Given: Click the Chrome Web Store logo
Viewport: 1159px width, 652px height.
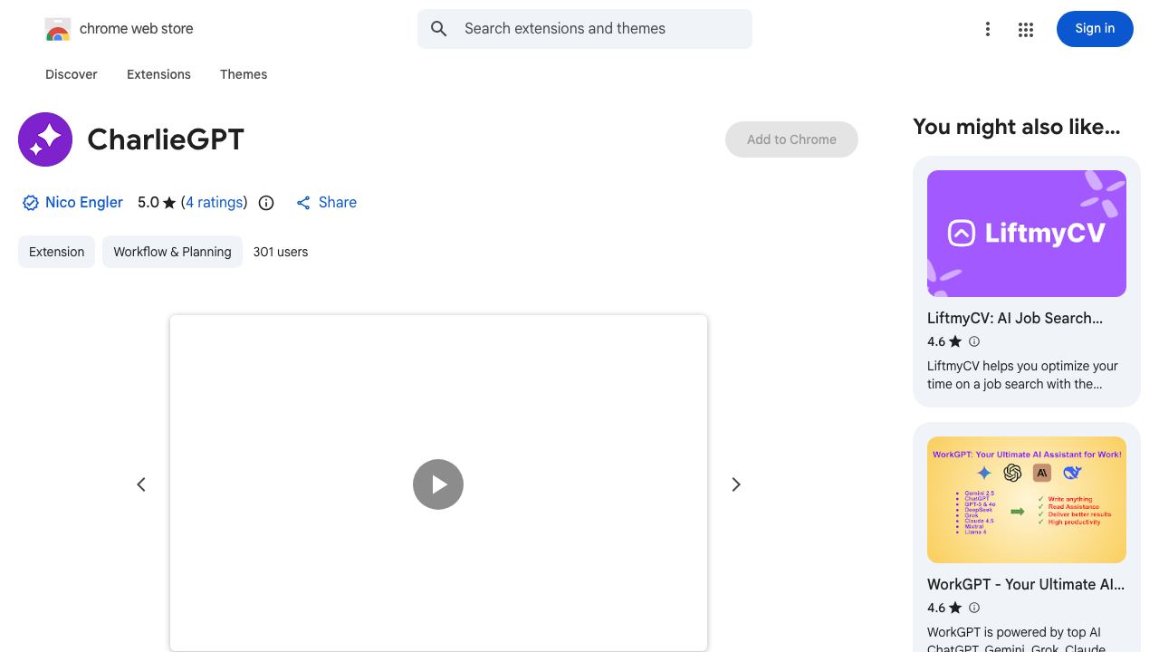Looking at the screenshot, I should point(58,29).
